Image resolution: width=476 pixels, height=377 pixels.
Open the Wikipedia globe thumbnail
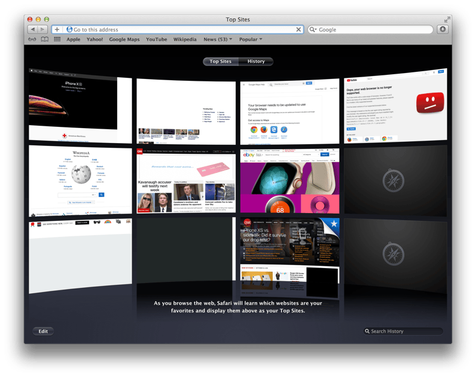coord(80,181)
